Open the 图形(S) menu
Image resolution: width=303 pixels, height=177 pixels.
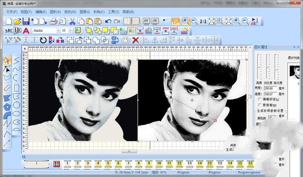(x=55, y=12)
